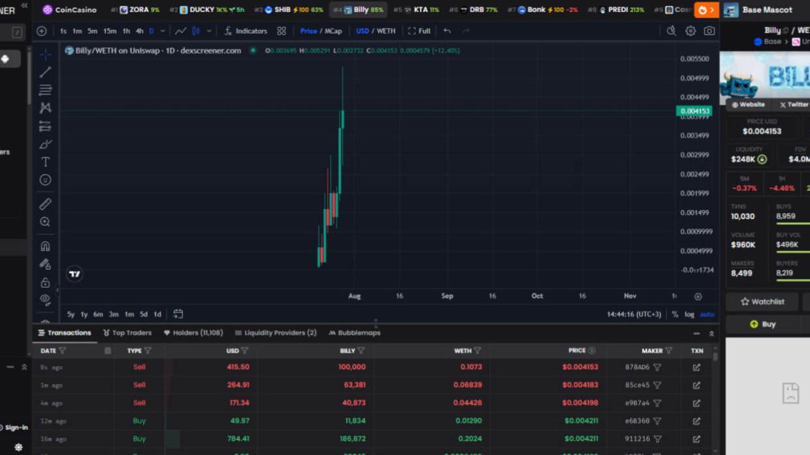Filter transactions by BILLY amount
This screenshot has width=810, height=455.
pyautogui.click(x=361, y=351)
